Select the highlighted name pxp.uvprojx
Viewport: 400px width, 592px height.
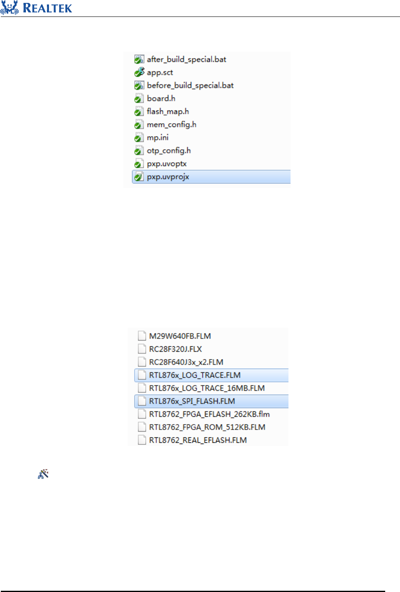point(168,177)
